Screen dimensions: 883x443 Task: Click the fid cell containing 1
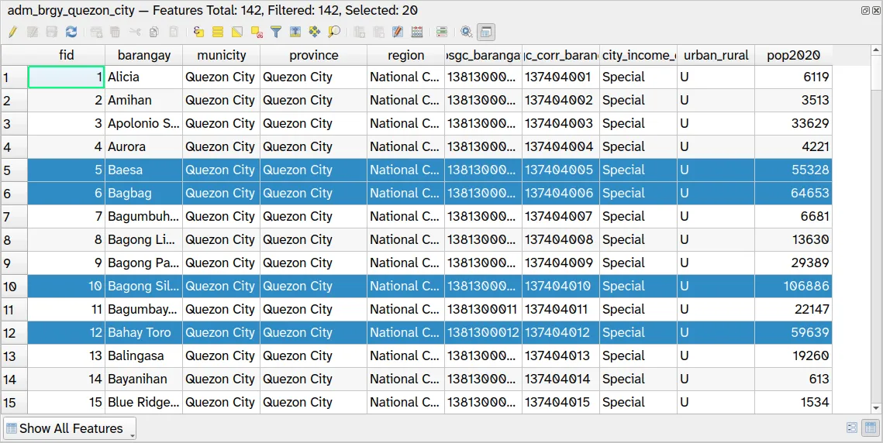[67, 77]
